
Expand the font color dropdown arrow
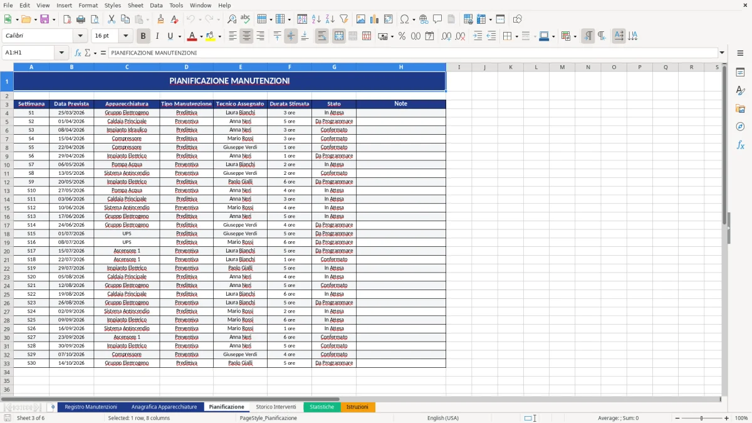click(201, 36)
